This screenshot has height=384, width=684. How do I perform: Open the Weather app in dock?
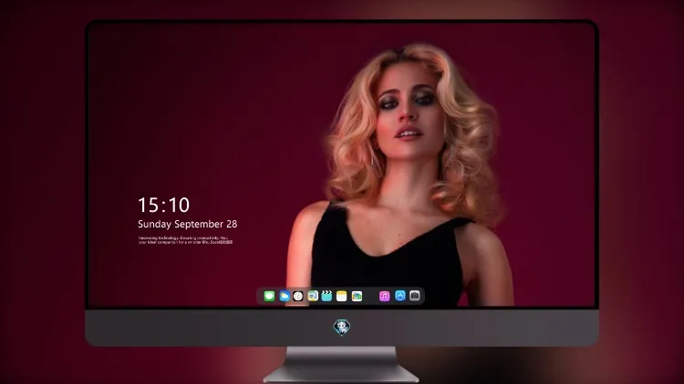pos(284,296)
